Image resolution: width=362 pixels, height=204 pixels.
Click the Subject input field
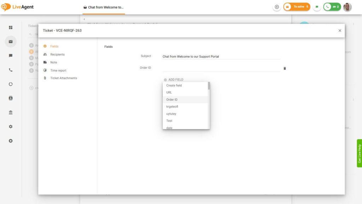[x=221, y=56]
